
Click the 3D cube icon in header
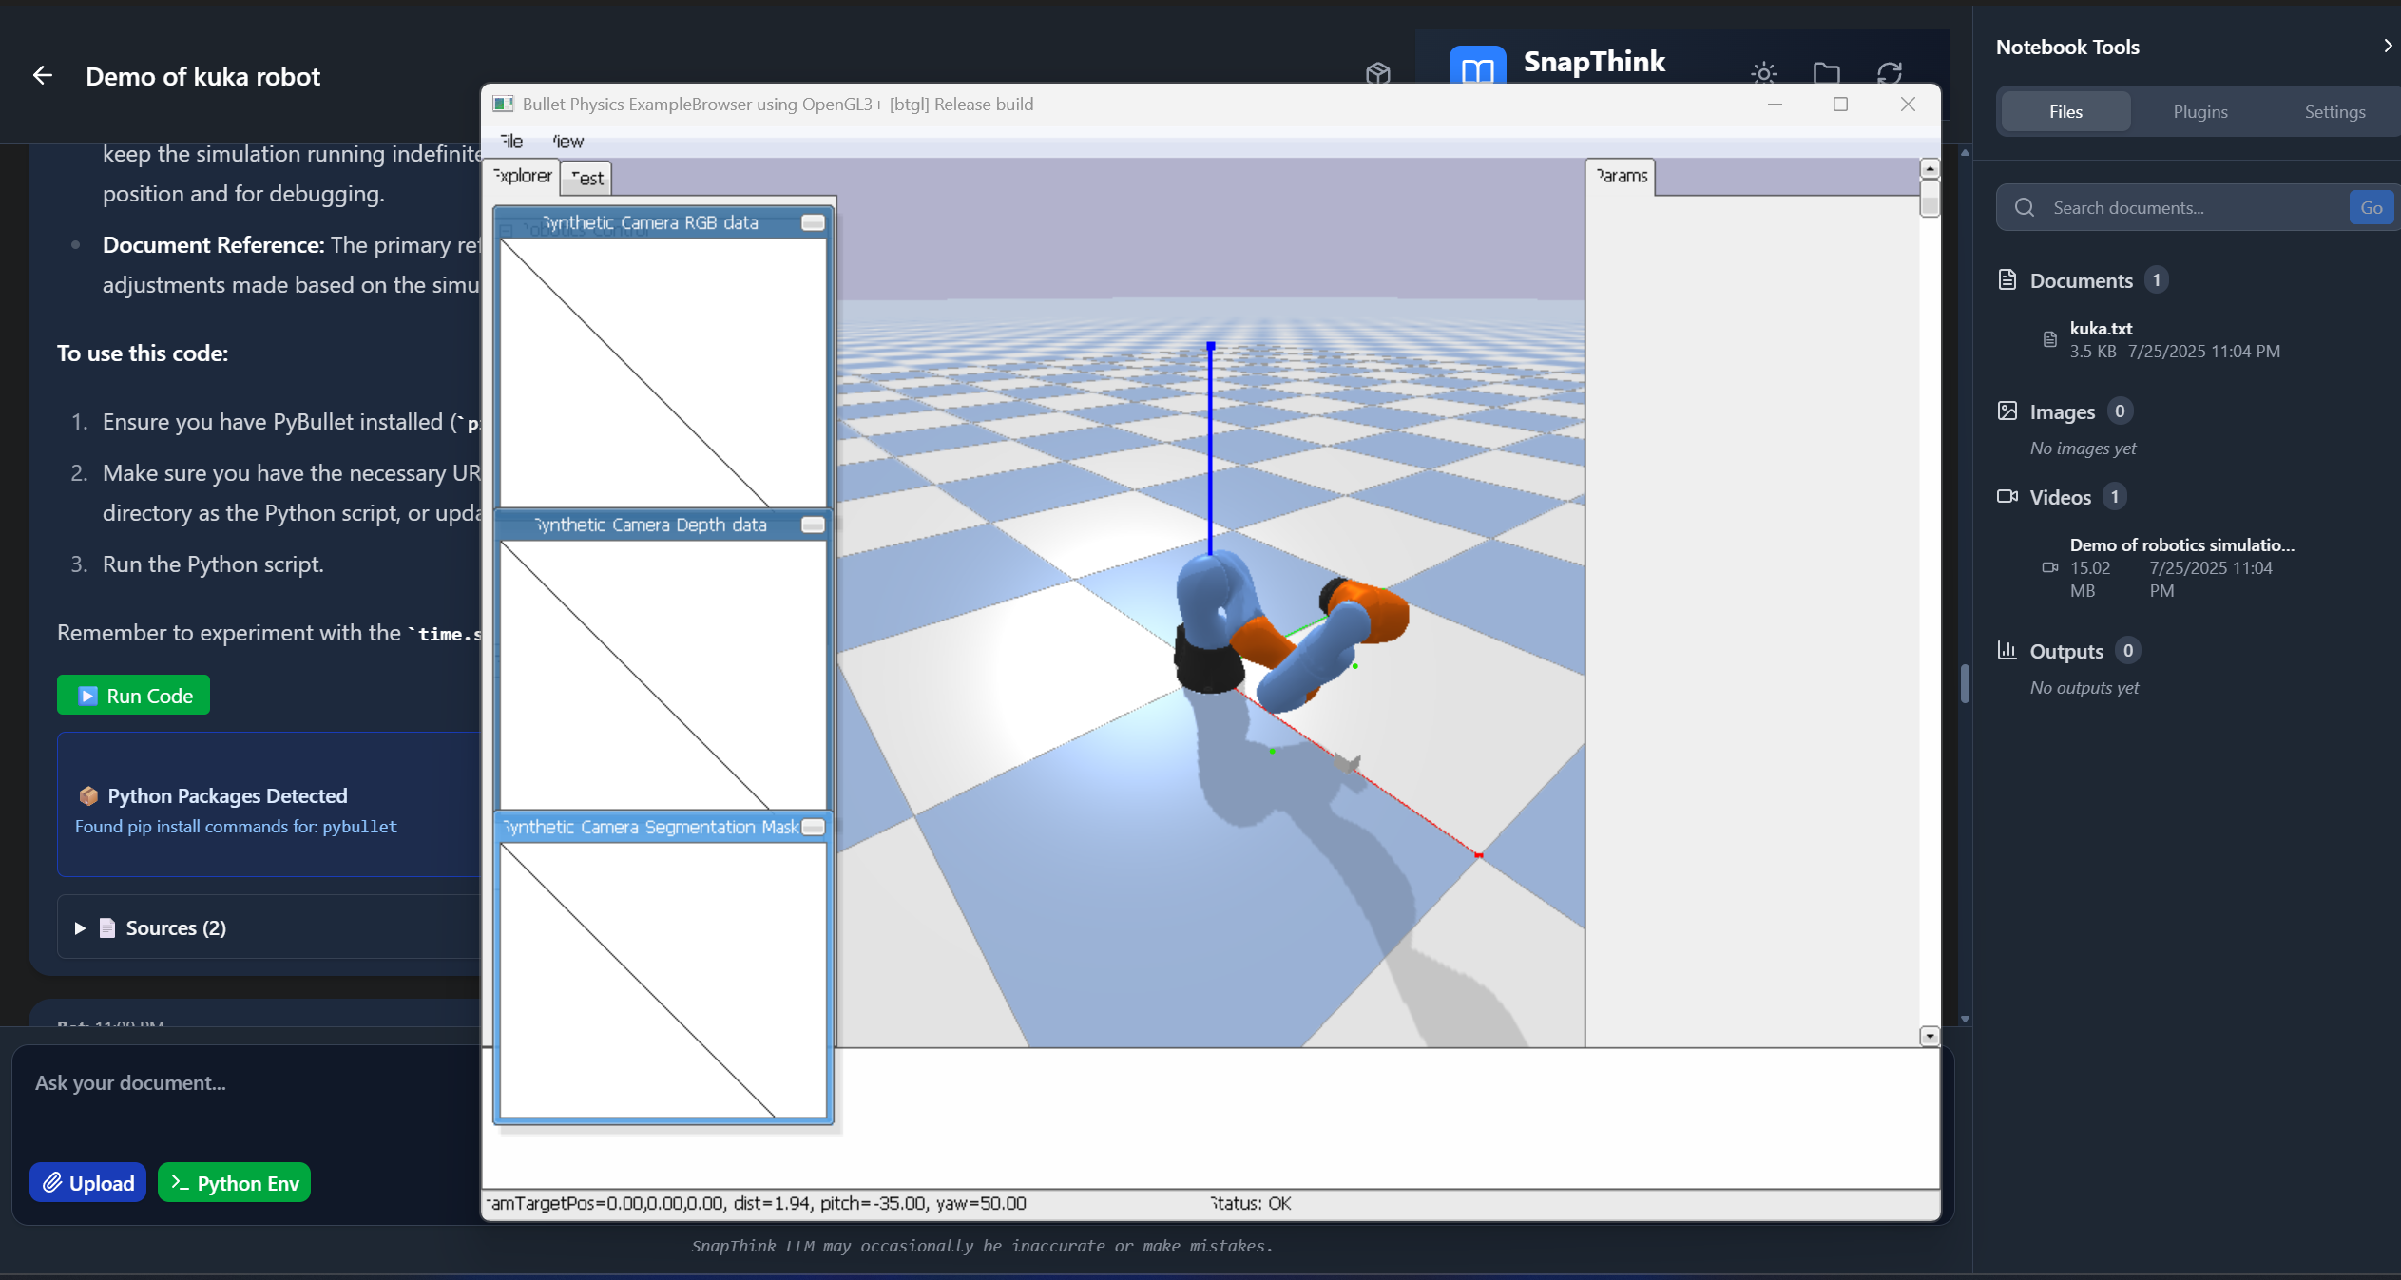1377,73
